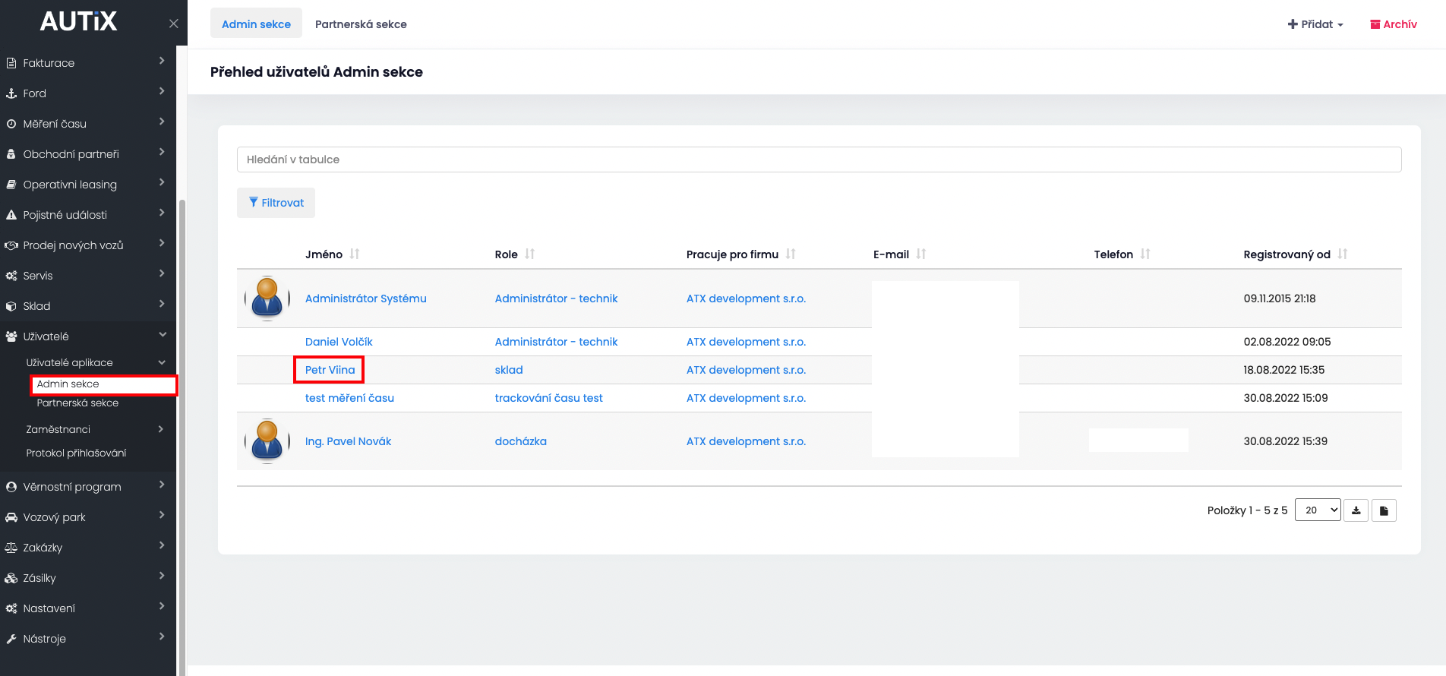Click Administrátor - technik role for Daniel Volčík
The height and width of the screenshot is (676, 1446).
tap(556, 342)
